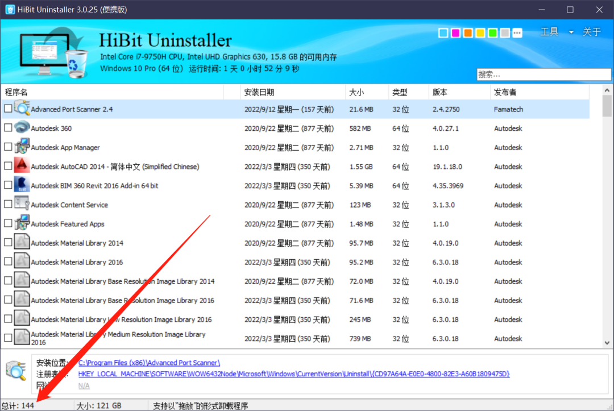Select the gray theme swatch

pos(505,33)
